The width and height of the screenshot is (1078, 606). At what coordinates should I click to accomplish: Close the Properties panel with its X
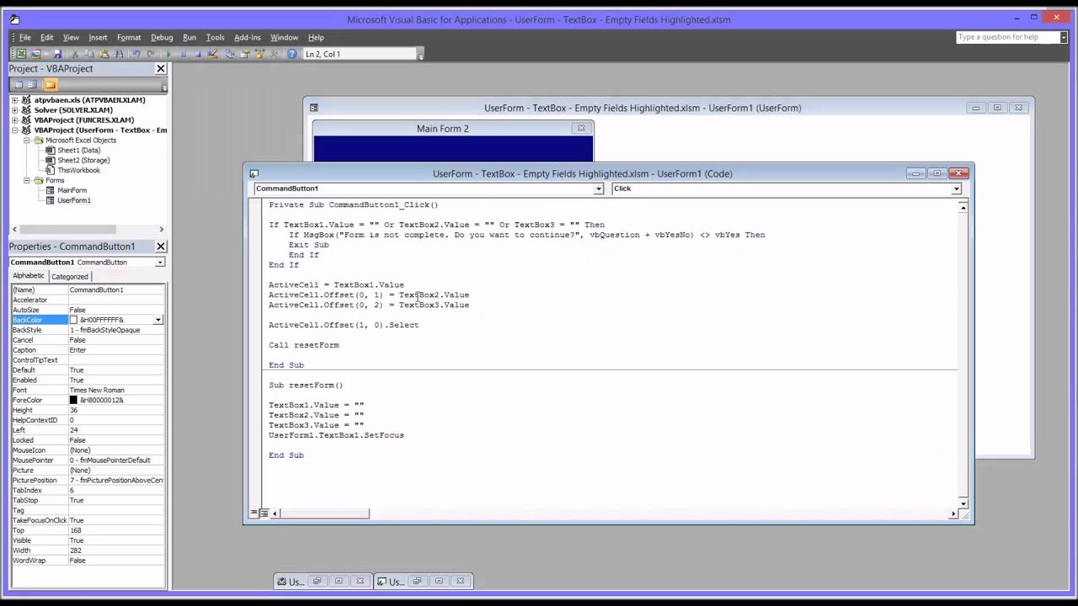[160, 246]
